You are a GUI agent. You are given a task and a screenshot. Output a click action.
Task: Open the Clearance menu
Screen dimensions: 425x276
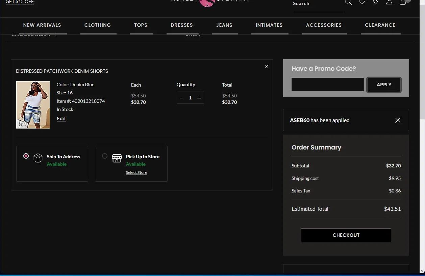(380, 25)
